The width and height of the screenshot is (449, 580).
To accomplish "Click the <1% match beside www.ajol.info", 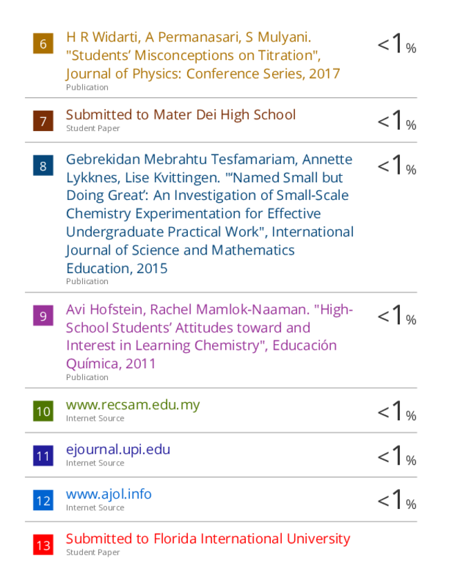I will [397, 499].
